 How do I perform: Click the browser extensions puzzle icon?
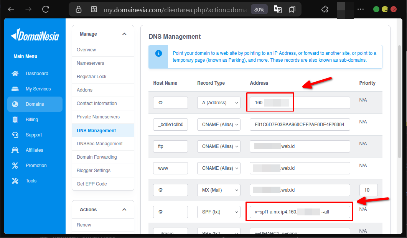325,9
